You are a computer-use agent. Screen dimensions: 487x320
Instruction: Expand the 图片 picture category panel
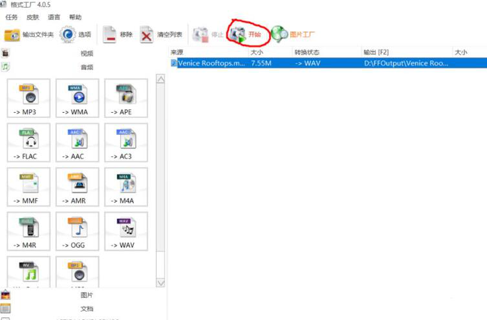click(x=87, y=295)
